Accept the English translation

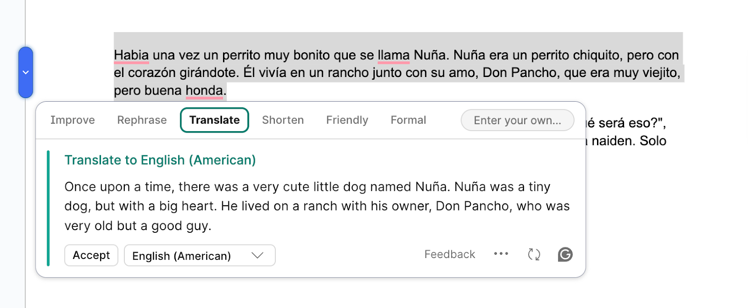point(91,255)
